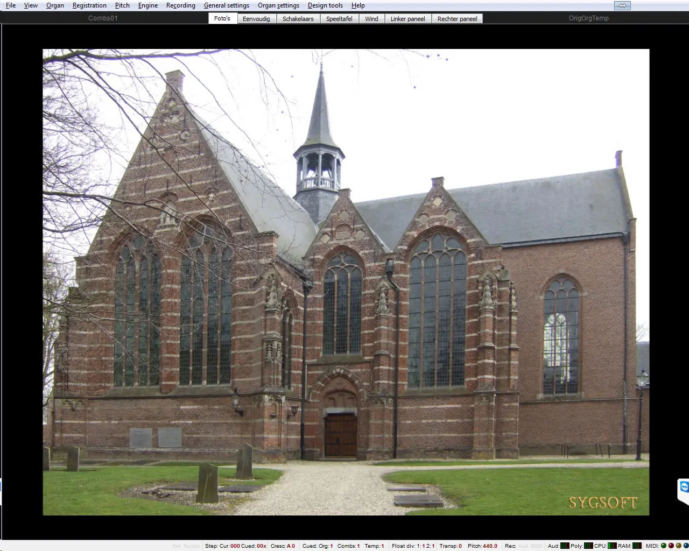Click the Poly meter in status bar
689x551 pixels.
click(588, 546)
